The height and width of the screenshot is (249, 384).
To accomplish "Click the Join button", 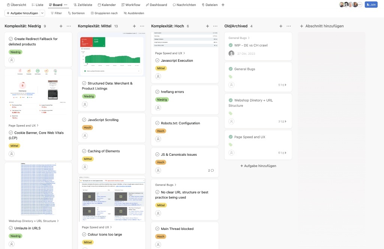I will [371, 4].
